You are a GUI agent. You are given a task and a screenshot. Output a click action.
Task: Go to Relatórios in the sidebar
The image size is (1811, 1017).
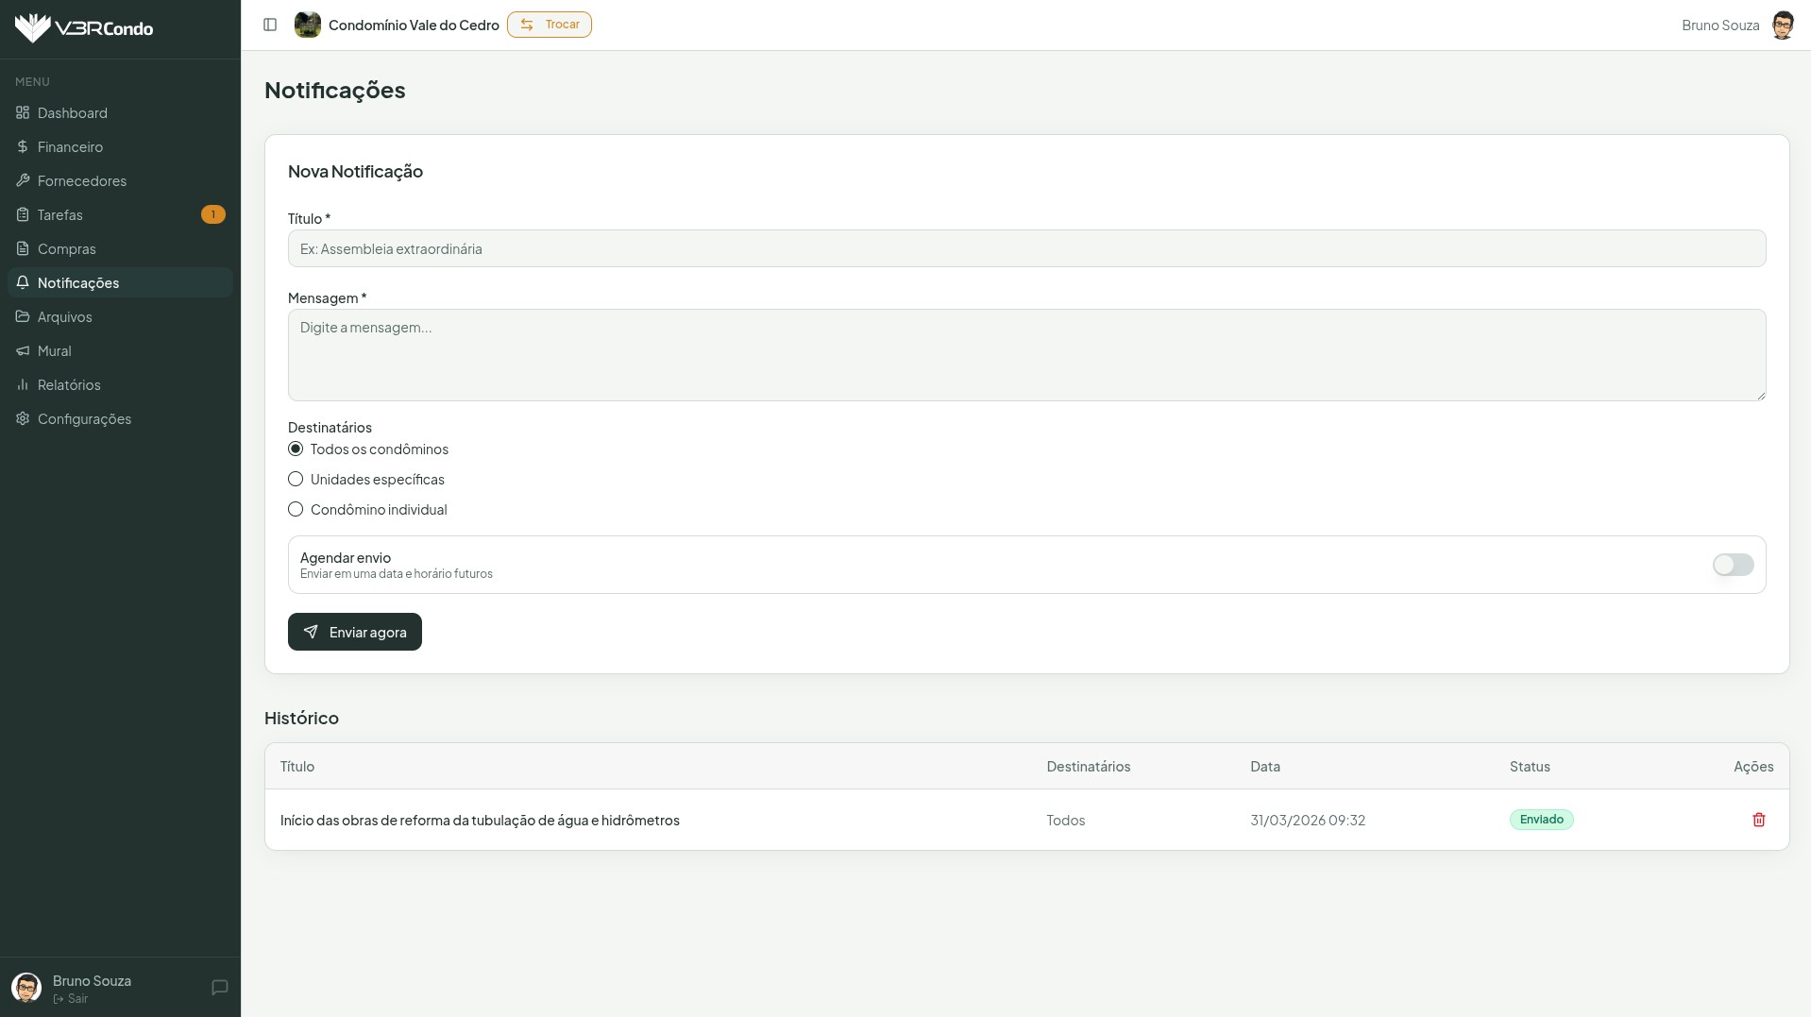tap(69, 384)
